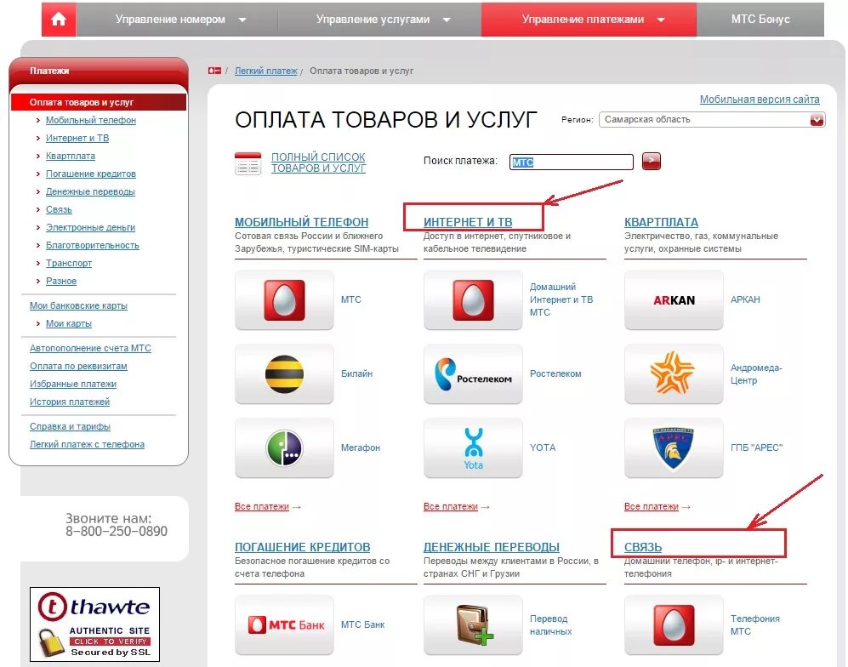Open the СВЯЗЬ category heading
The image size is (848, 667).
(643, 547)
